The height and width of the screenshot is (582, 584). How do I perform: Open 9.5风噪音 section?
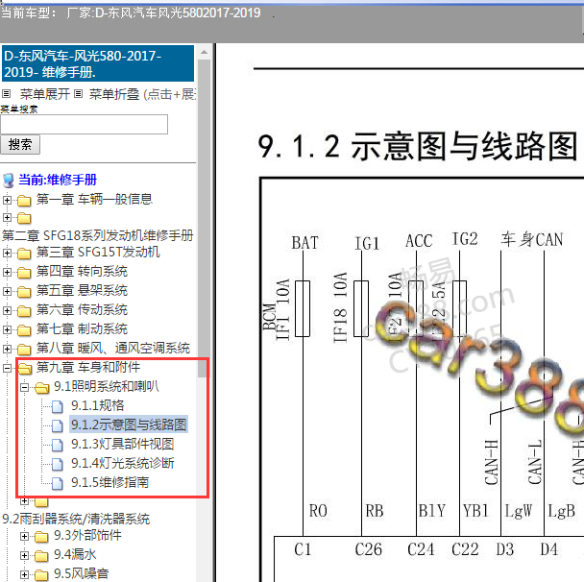click(82, 573)
